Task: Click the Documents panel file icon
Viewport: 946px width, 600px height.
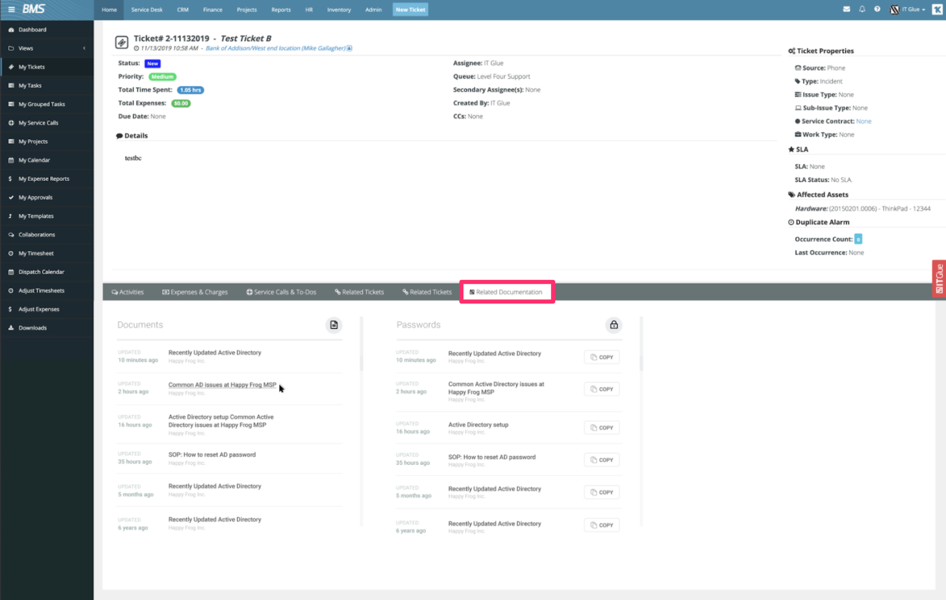Action: [334, 325]
